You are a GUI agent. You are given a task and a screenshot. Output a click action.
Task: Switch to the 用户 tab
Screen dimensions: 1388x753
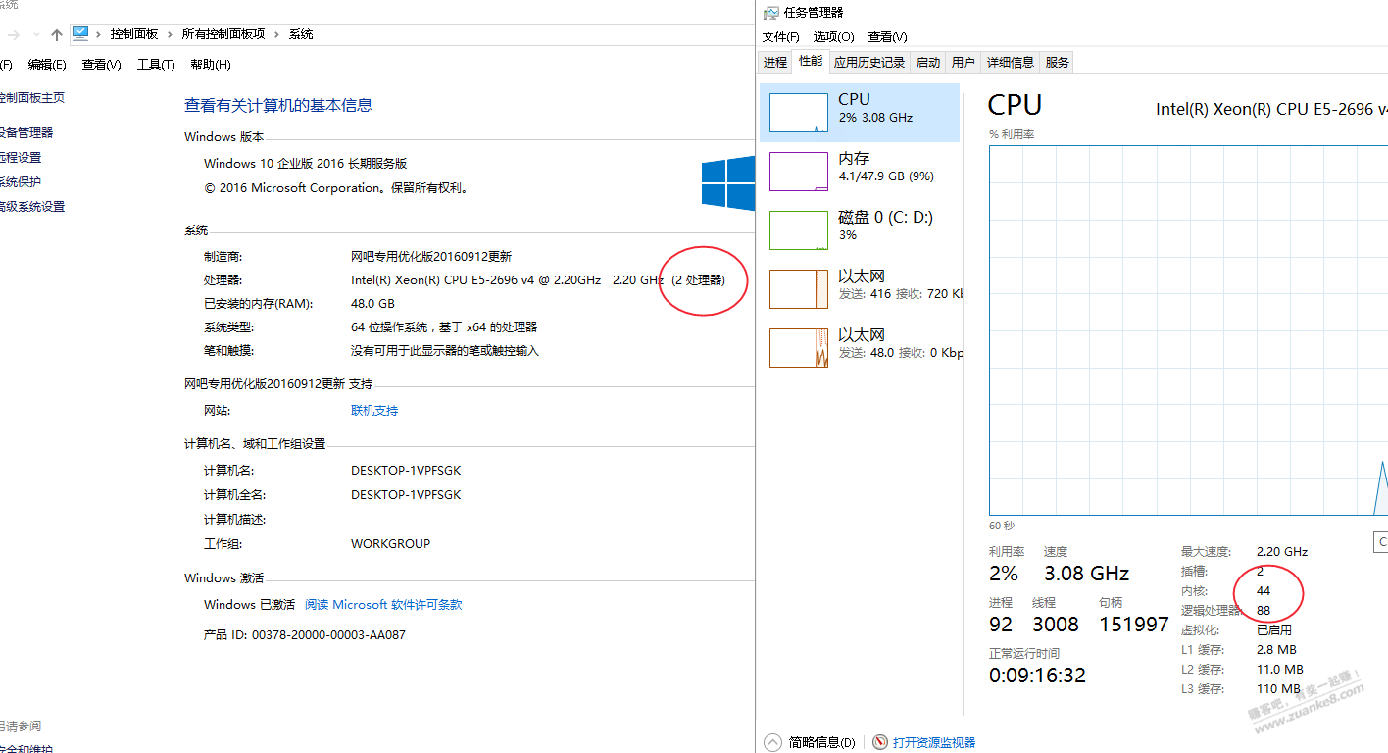click(964, 62)
